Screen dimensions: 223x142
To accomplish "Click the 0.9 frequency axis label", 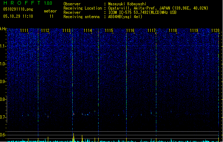I will [x=3, y=82].
